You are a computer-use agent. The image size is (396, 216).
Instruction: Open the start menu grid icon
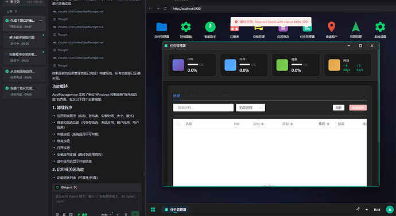click(153, 210)
